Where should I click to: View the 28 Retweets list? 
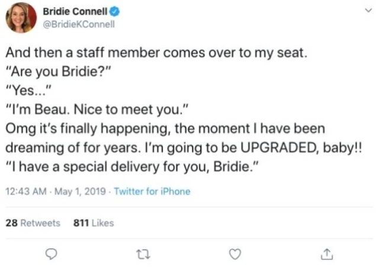[x=33, y=223]
